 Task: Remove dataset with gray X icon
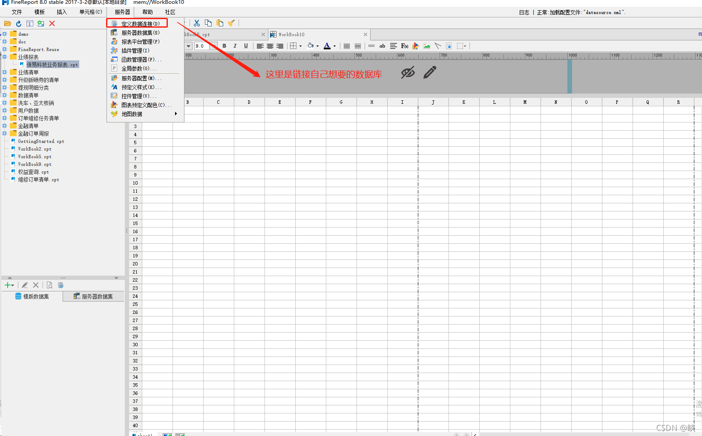(x=36, y=285)
